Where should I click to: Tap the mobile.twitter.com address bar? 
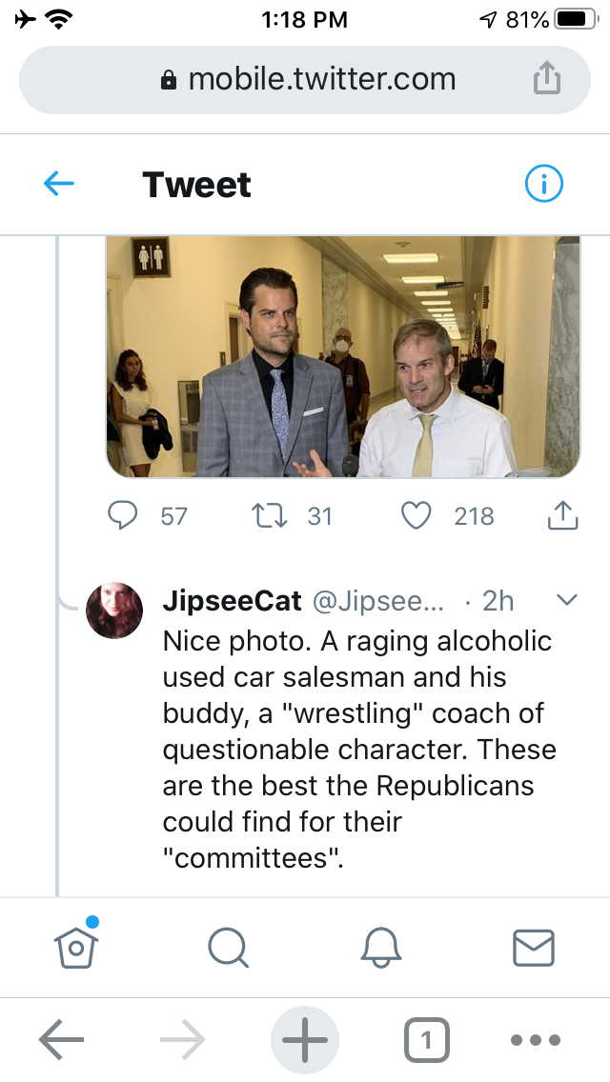[307, 79]
